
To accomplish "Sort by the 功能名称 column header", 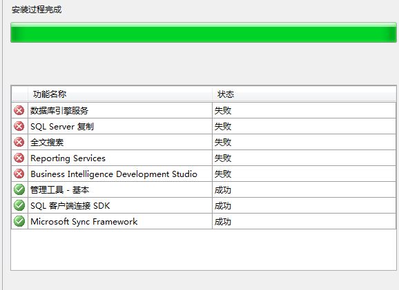I will tap(120, 94).
